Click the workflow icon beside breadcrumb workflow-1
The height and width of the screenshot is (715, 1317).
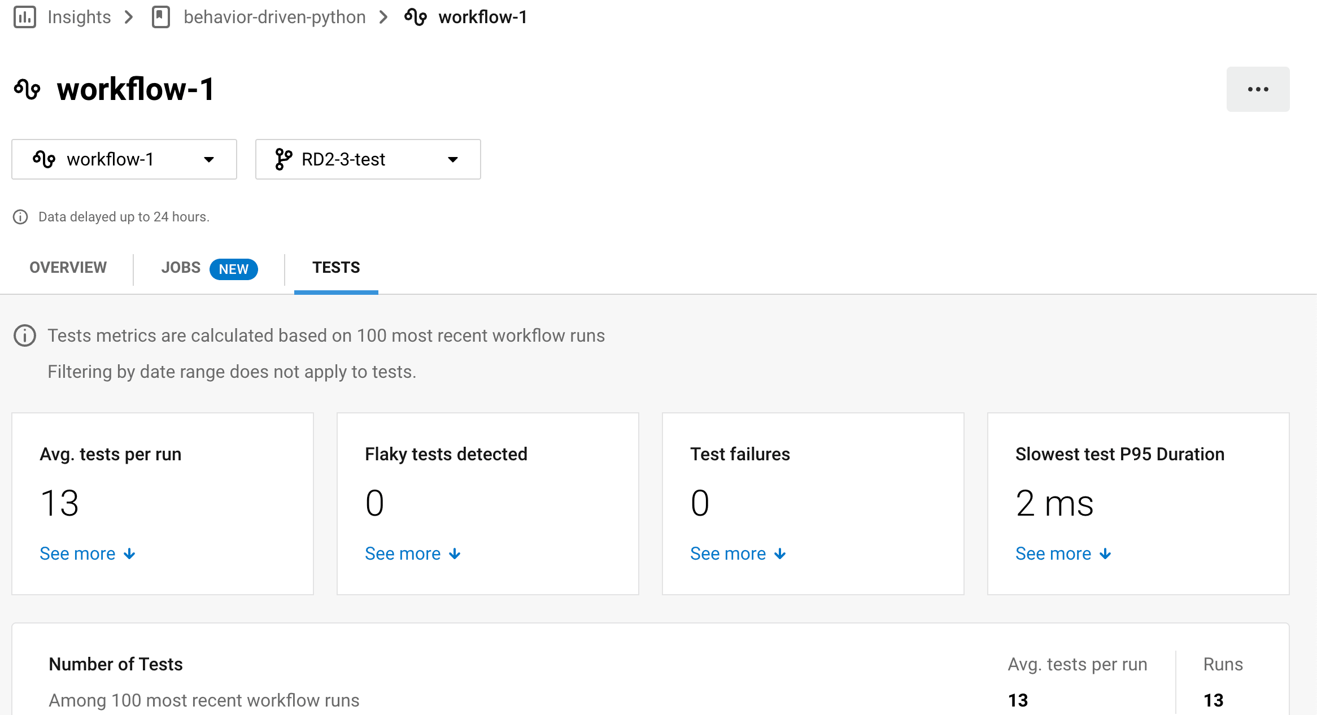(416, 17)
